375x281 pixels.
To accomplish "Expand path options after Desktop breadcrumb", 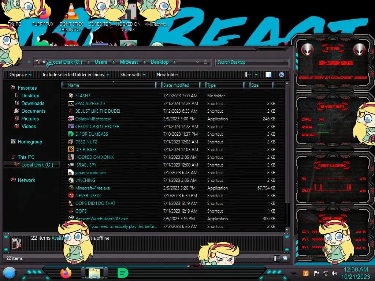I will pyautogui.click(x=175, y=62).
